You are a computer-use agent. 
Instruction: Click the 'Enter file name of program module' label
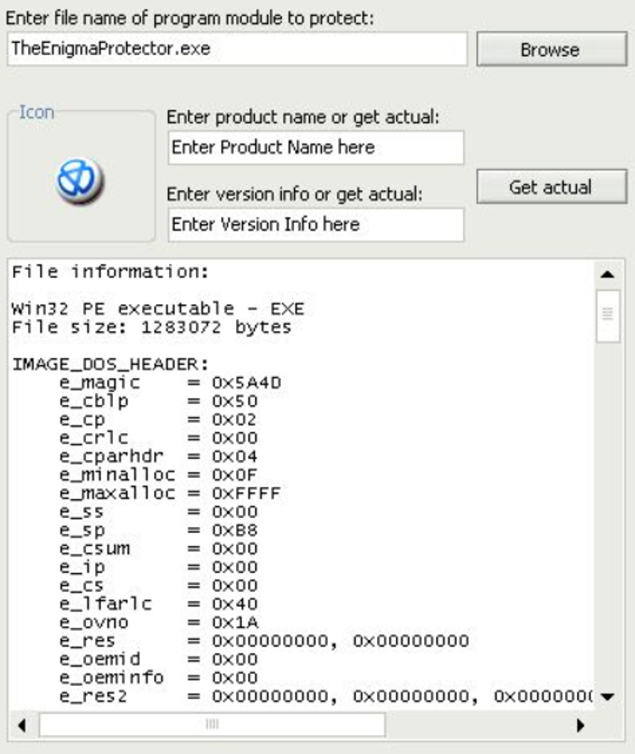[190, 19]
